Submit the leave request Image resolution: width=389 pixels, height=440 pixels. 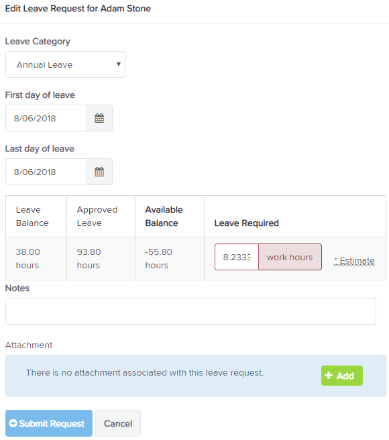49,423
